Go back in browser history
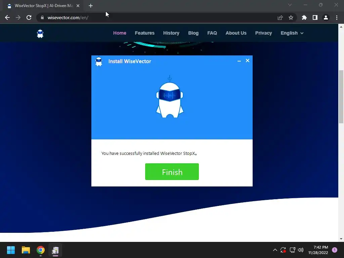This screenshot has width=344, height=258. pyautogui.click(x=7, y=17)
